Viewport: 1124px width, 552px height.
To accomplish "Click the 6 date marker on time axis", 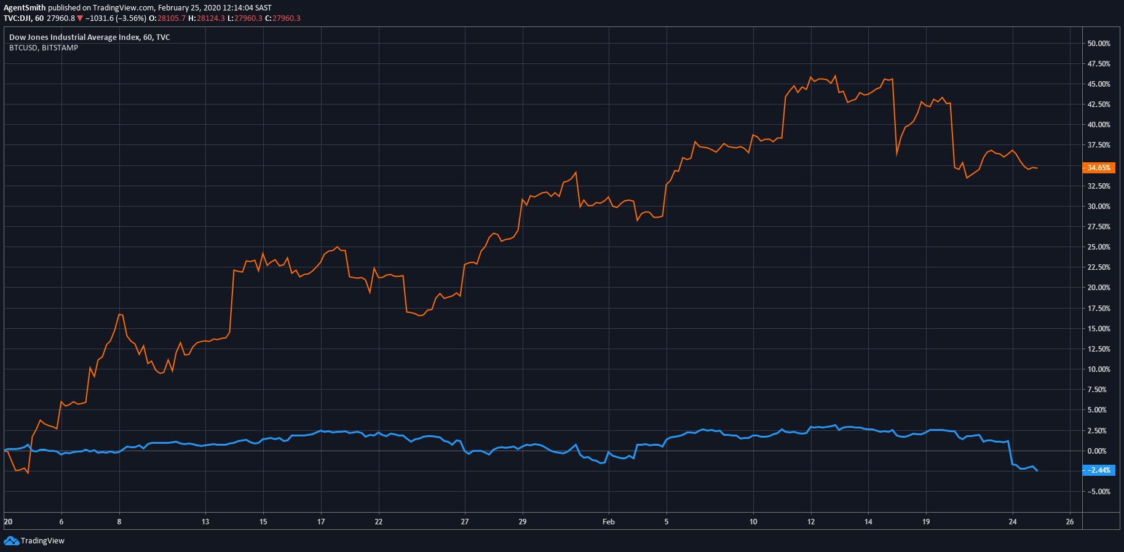I will (61, 522).
